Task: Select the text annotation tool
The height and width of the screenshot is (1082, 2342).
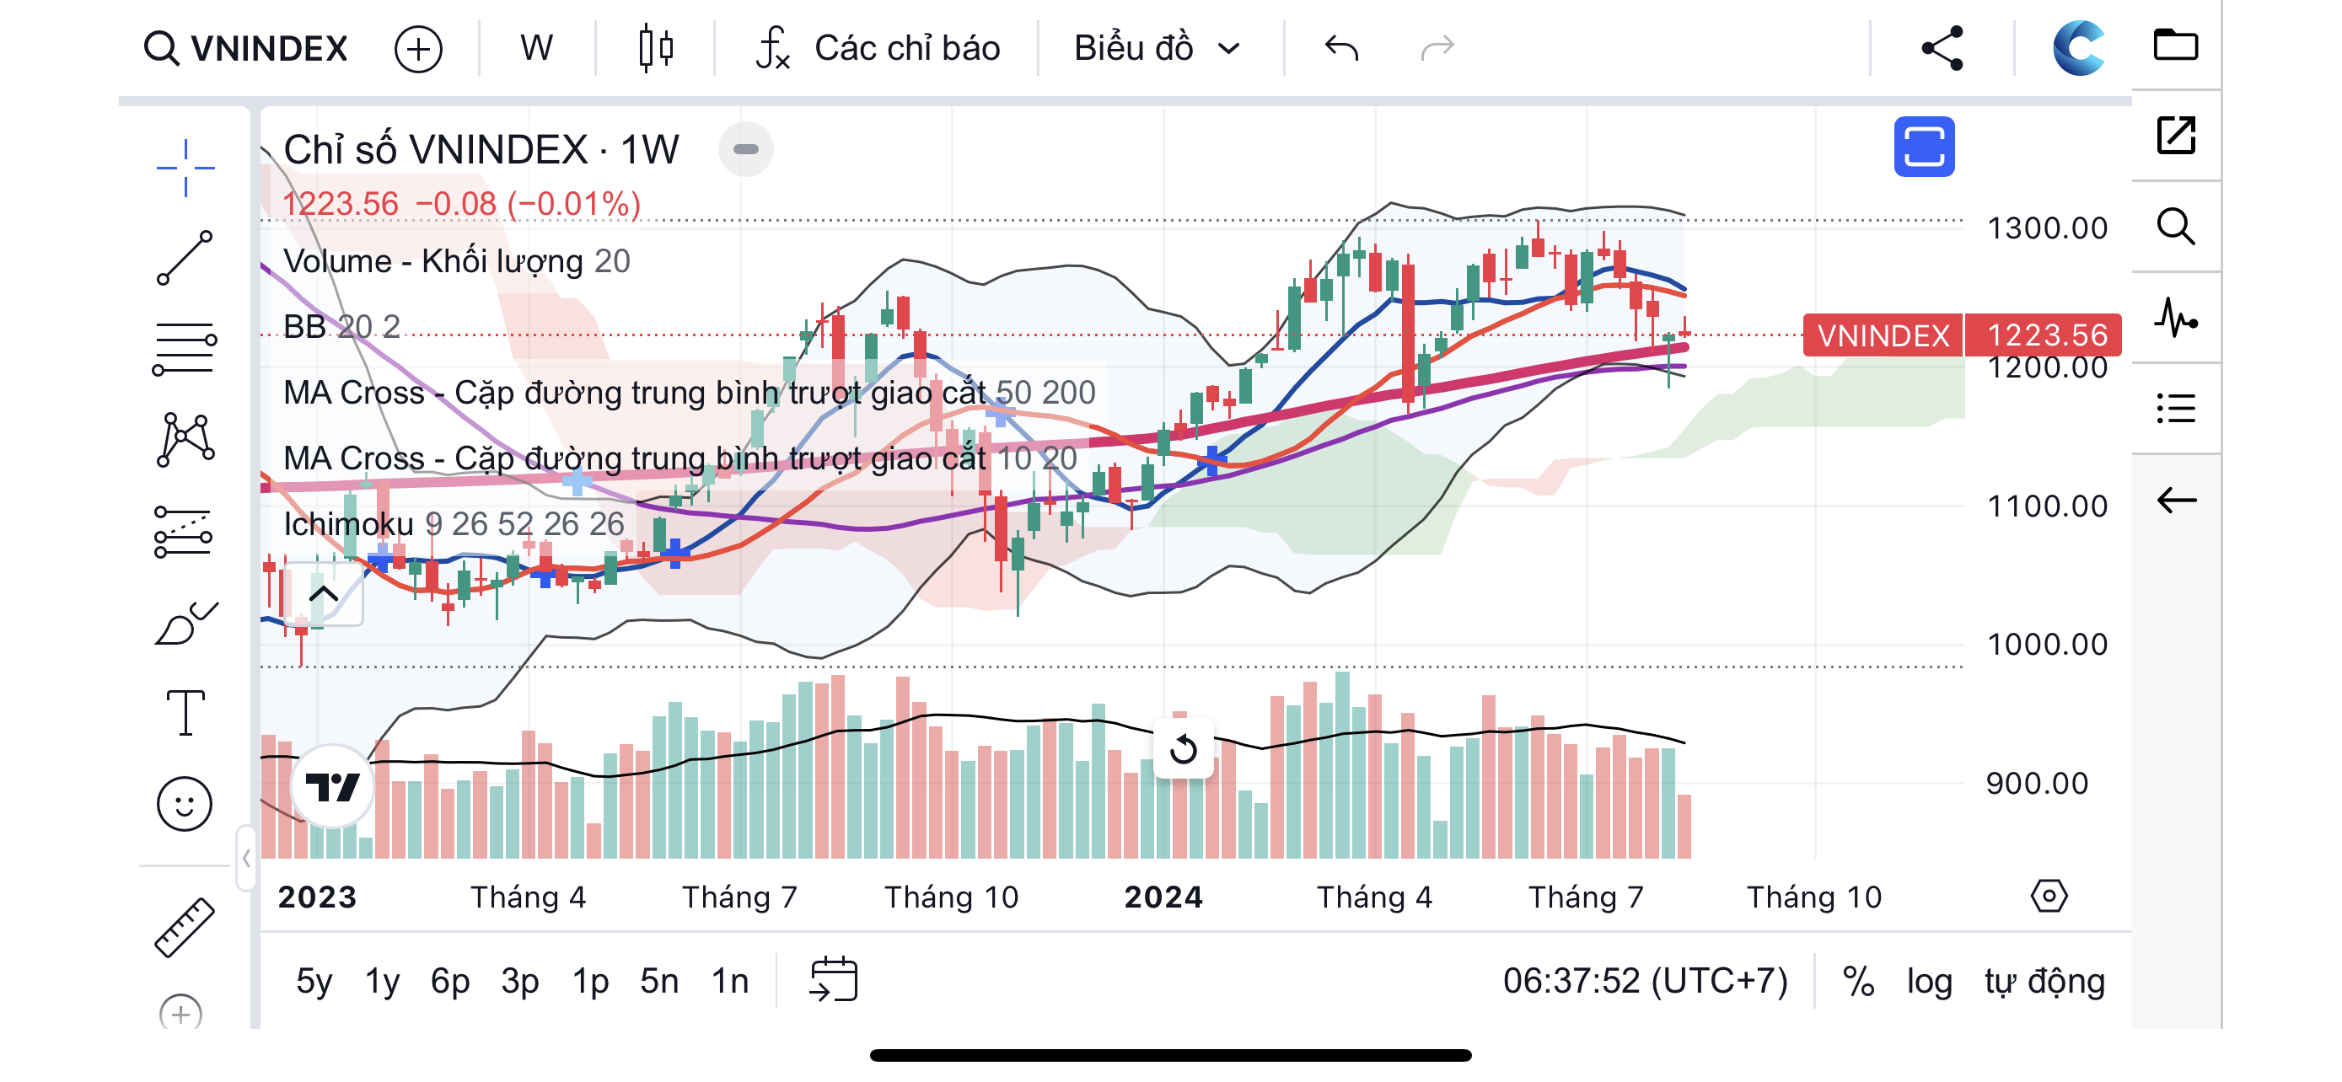Action: (x=185, y=712)
